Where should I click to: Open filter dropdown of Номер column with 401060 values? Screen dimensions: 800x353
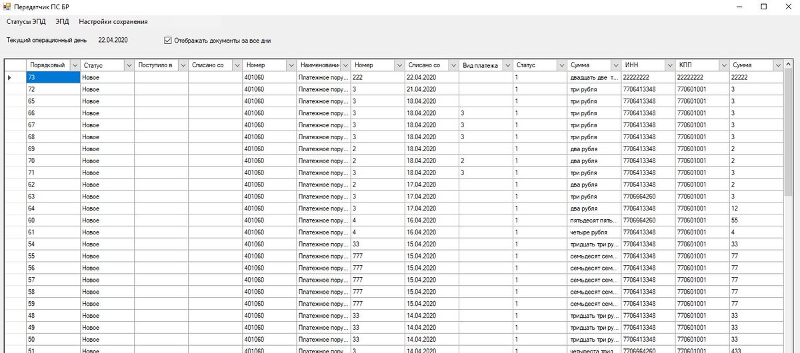click(291, 65)
